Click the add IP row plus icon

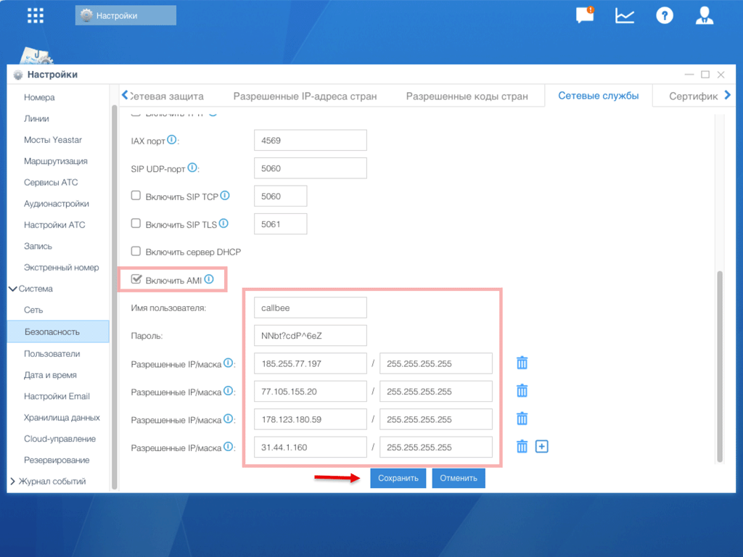pos(541,447)
